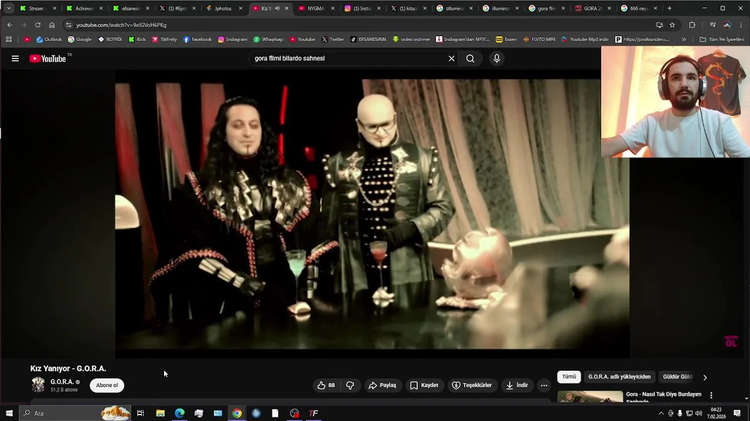750x421 pixels.
Task: Open the Tikfinity bookmark
Action: coord(164,39)
